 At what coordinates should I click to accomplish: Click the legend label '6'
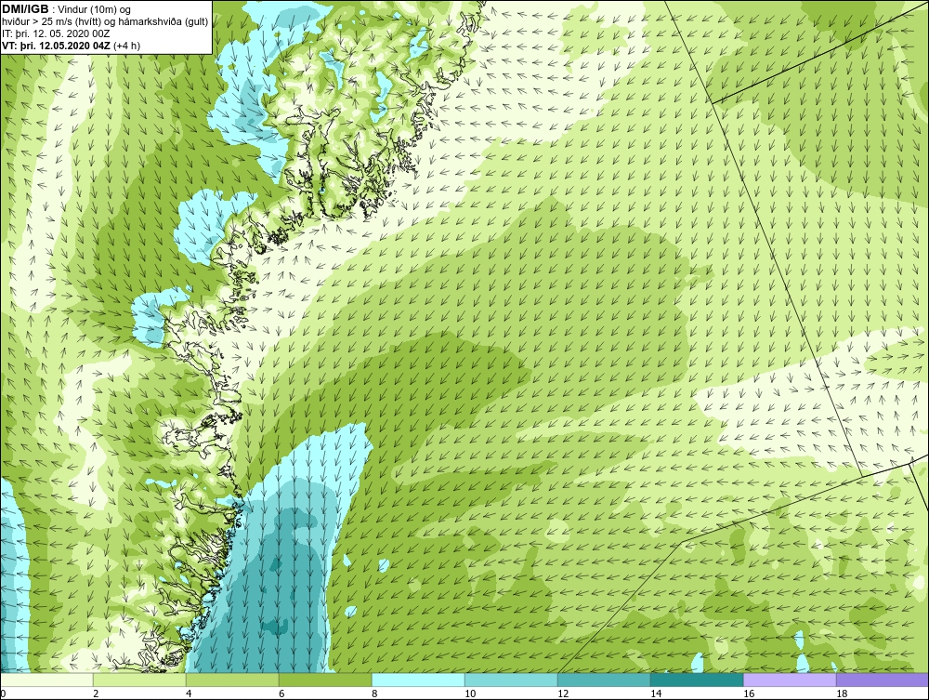click(x=281, y=693)
